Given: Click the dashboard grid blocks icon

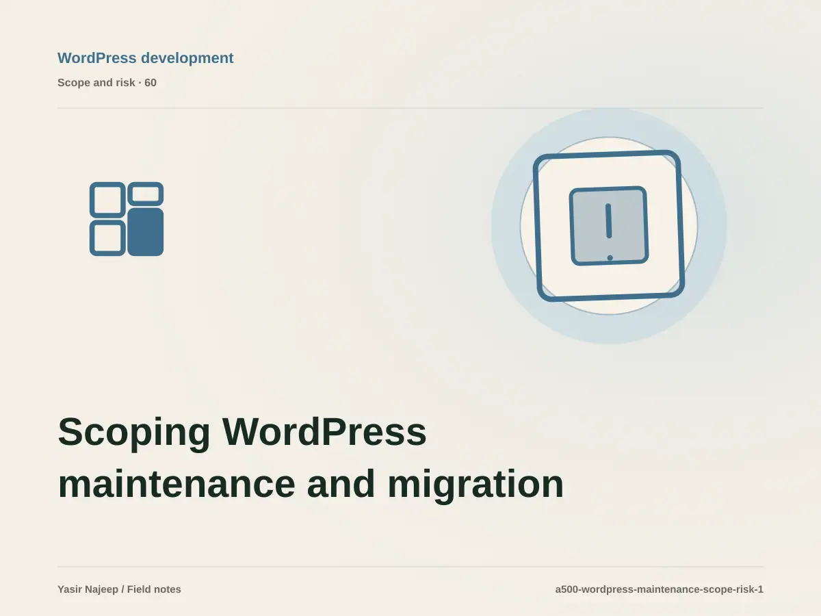Looking at the screenshot, I should pyautogui.click(x=127, y=219).
